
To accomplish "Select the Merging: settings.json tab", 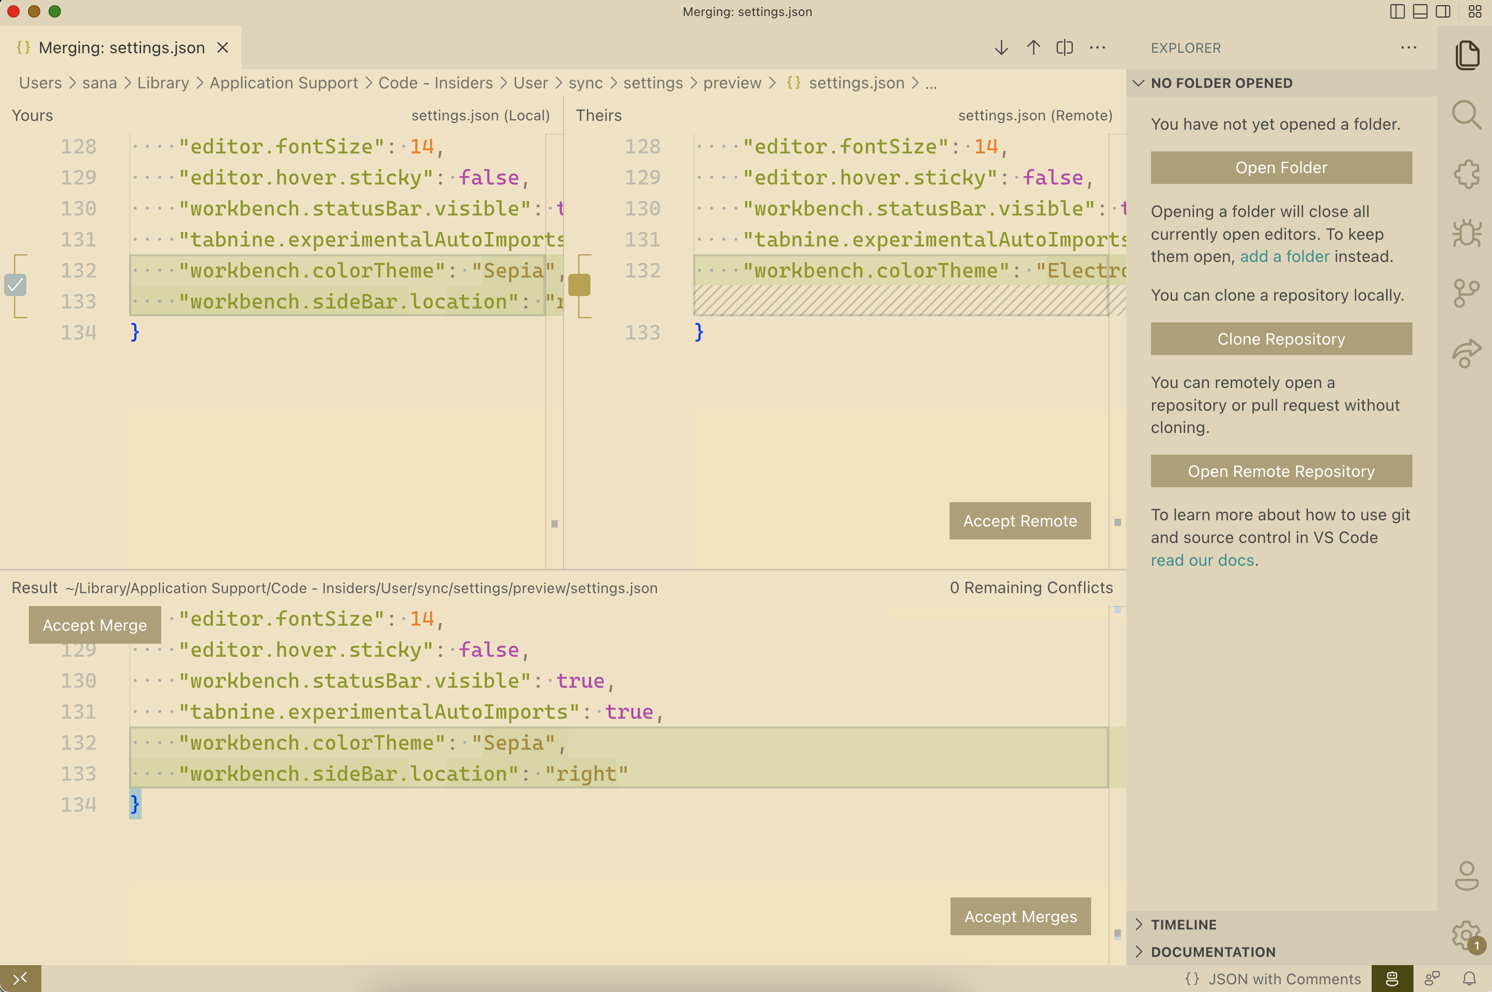I will pos(121,48).
